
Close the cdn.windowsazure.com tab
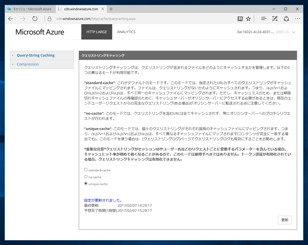[x=102, y=9]
